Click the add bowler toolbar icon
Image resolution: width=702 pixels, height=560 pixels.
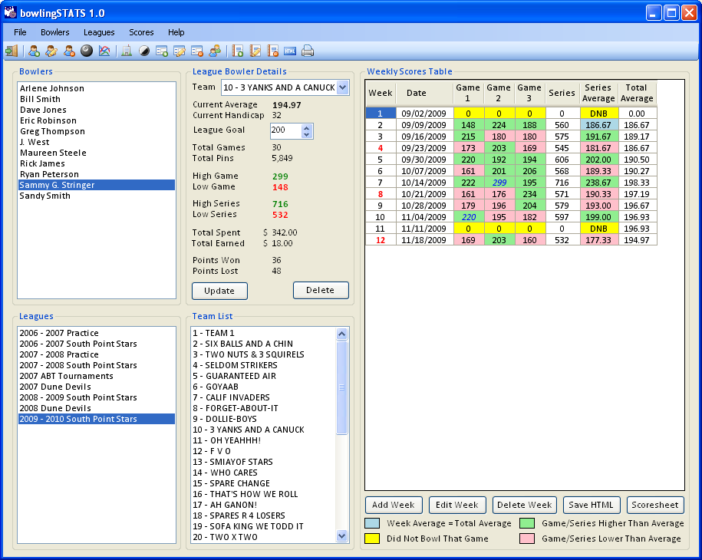(x=34, y=51)
